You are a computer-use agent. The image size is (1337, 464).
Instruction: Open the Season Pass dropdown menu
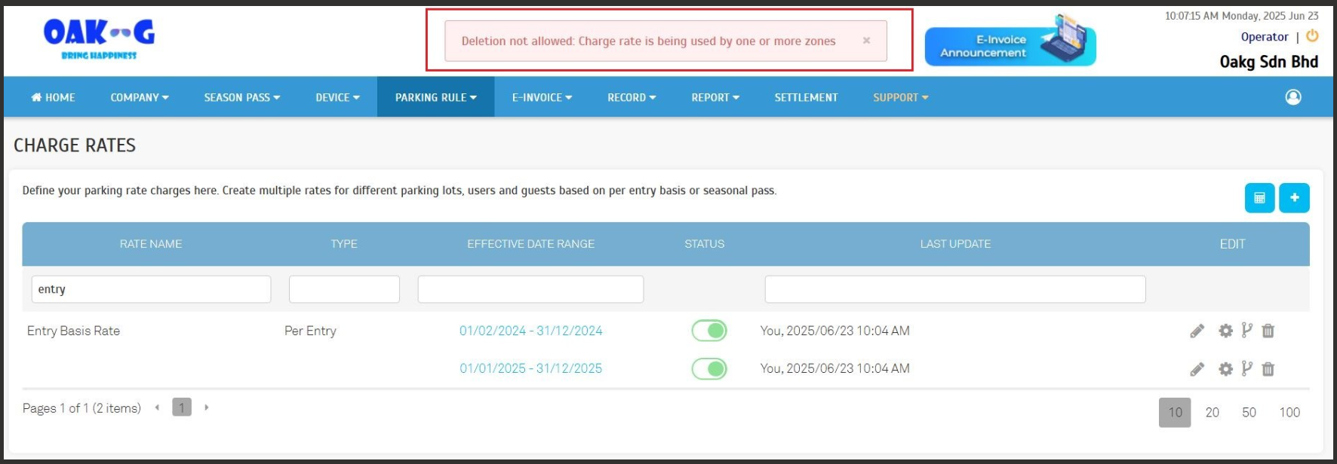tap(241, 97)
